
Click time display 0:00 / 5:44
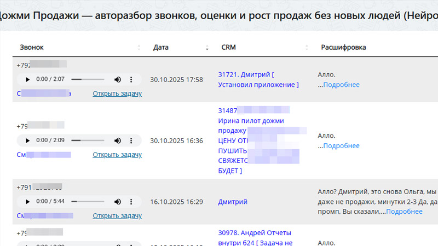(50, 201)
